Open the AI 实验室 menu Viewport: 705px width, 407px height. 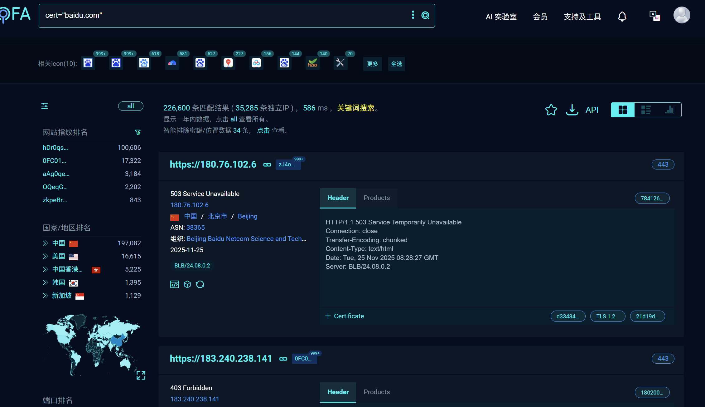(x=501, y=17)
